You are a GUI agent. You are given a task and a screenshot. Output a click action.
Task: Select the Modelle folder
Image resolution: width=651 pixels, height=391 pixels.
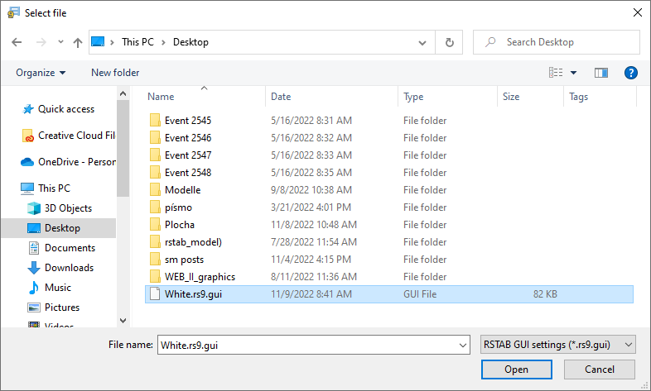coord(182,190)
